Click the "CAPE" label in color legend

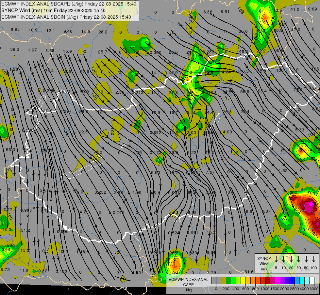click(x=188, y=285)
